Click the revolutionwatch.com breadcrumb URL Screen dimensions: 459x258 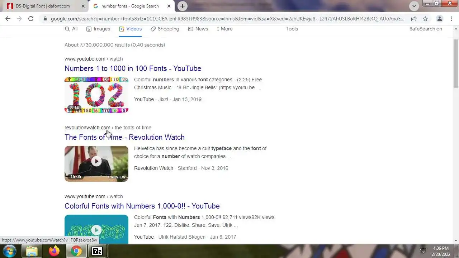pos(108,128)
